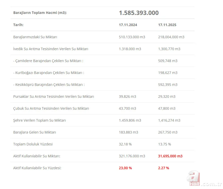Click the Çubuk Su Arıtma Tesisinden row label
The width and height of the screenshot is (223, 189).
click(51, 108)
